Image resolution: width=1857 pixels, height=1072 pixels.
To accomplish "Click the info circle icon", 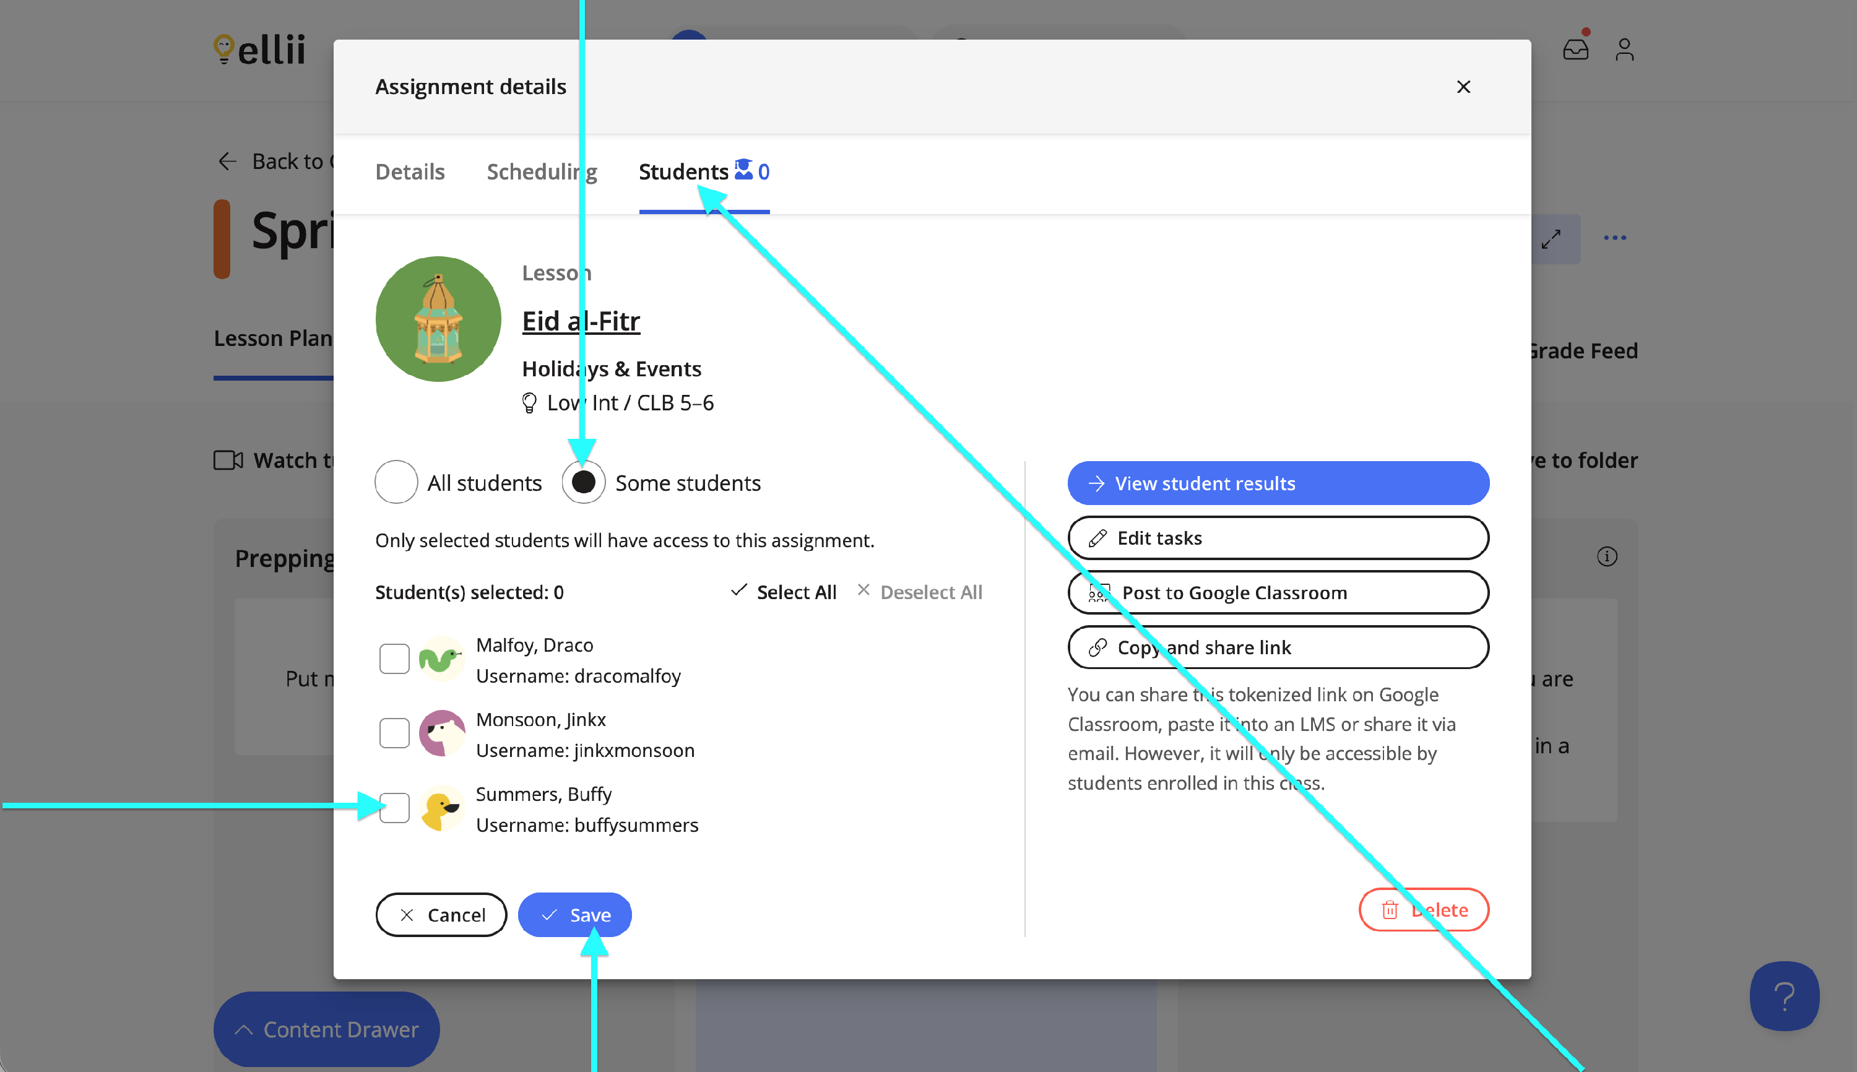I will pyautogui.click(x=1607, y=556).
